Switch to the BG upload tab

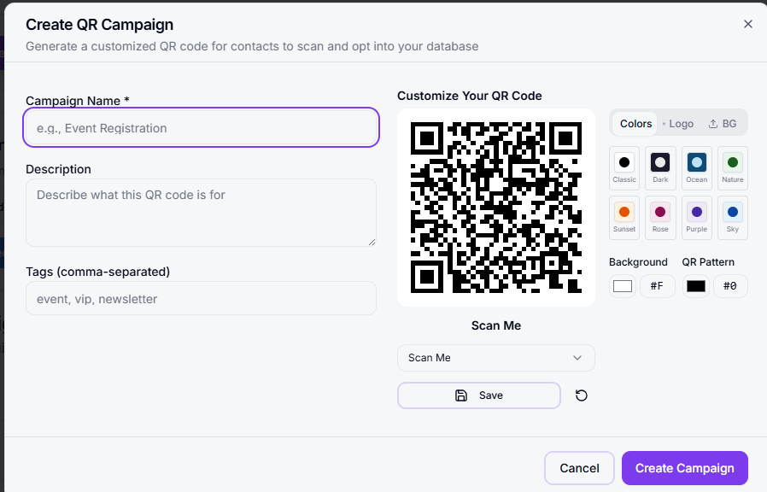click(723, 123)
